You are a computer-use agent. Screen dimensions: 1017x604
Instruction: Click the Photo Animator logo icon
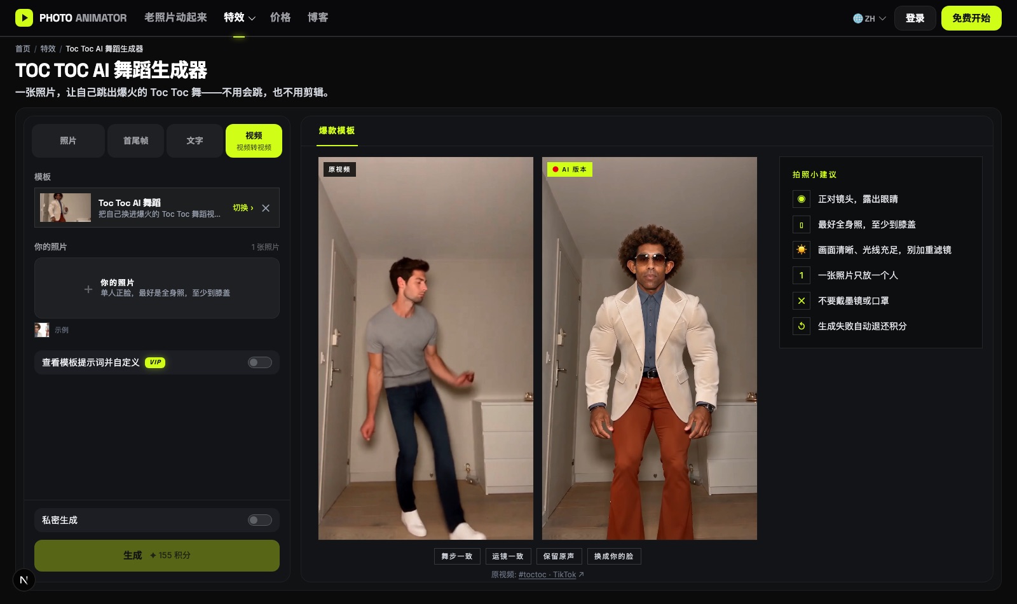pyautogui.click(x=24, y=18)
